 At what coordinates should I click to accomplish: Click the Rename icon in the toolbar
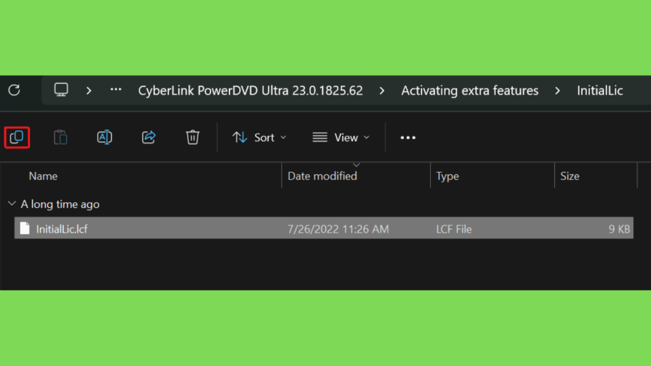click(105, 137)
